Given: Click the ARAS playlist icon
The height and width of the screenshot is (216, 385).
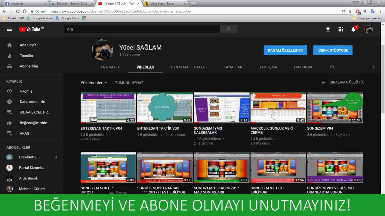Looking at the screenshot, I should 9,133.
